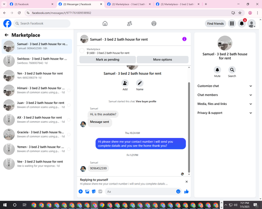Open the notifications bell in Facebook header
Screen dimensions: 262x209
coord(242,24)
